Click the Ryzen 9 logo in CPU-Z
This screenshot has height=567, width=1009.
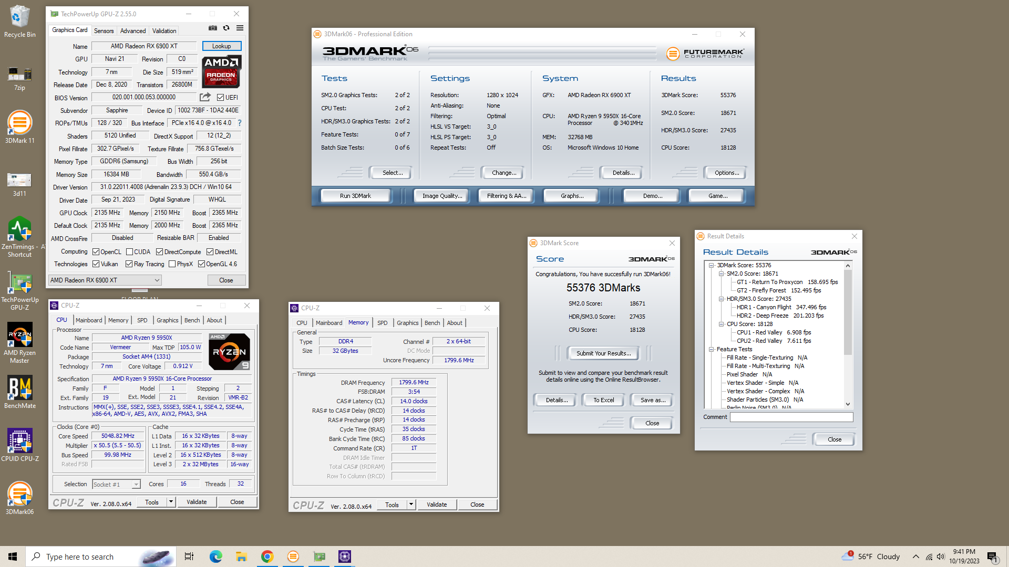[x=229, y=352]
